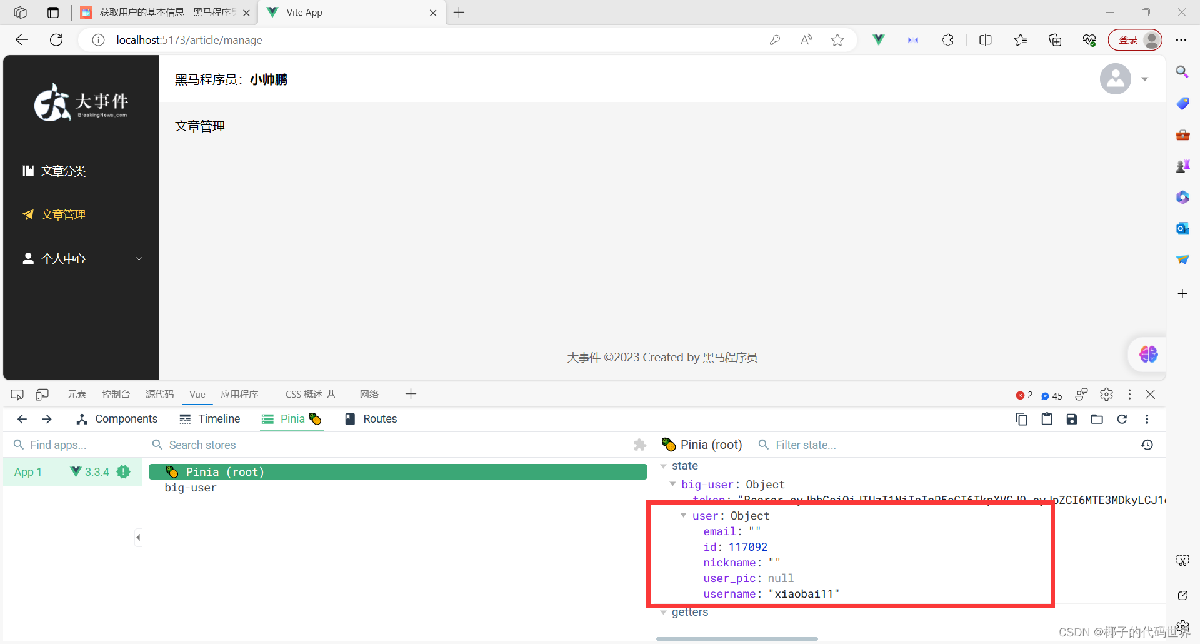Toggle split screen view icon
The image size is (1200, 644).
pyautogui.click(x=986, y=40)
